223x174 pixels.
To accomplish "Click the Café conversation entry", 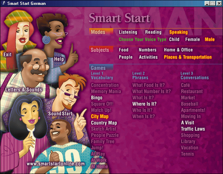I will coord(185,85).
